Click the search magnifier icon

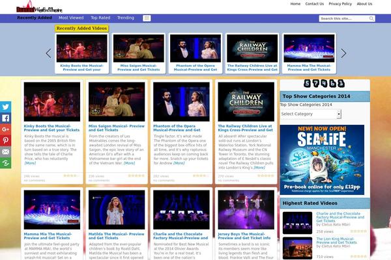(x=371, y=18)
